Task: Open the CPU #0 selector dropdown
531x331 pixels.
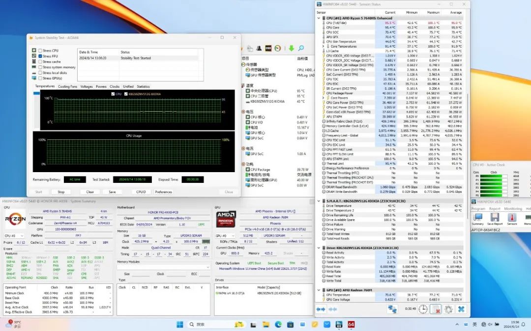Action: click(x=14, y=235)
